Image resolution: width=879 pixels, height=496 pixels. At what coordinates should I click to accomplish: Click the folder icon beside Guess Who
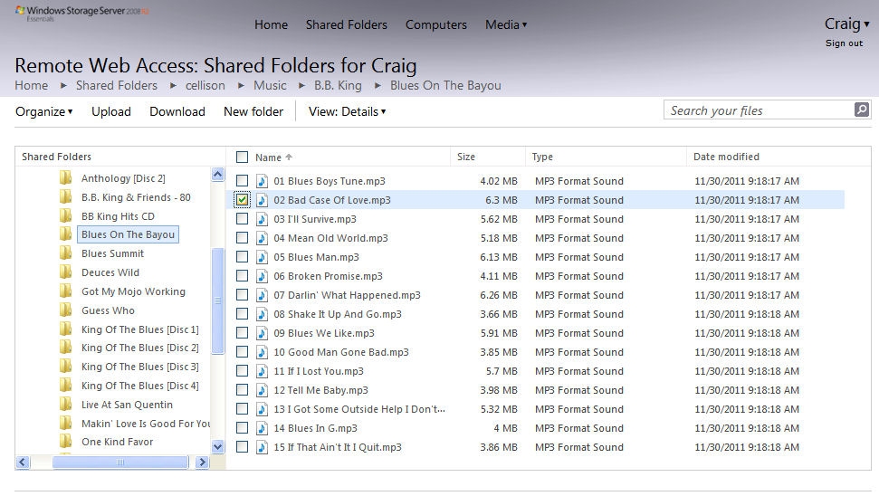65,310
